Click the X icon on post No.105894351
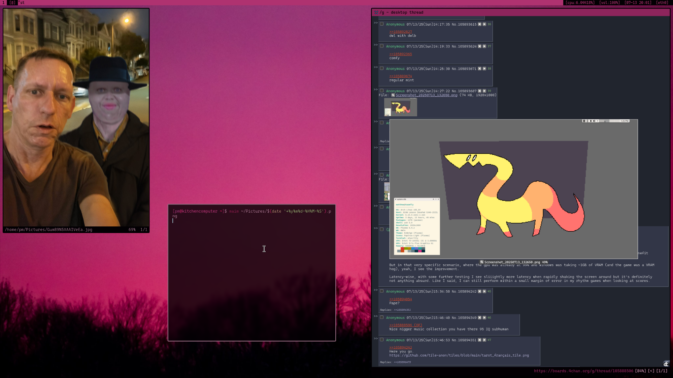 click(x=479, y=340)
